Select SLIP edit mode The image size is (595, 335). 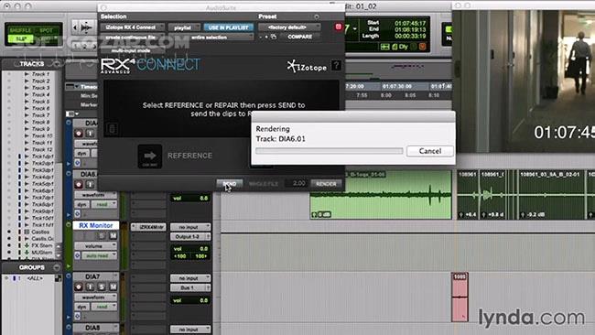pos(20,38)
